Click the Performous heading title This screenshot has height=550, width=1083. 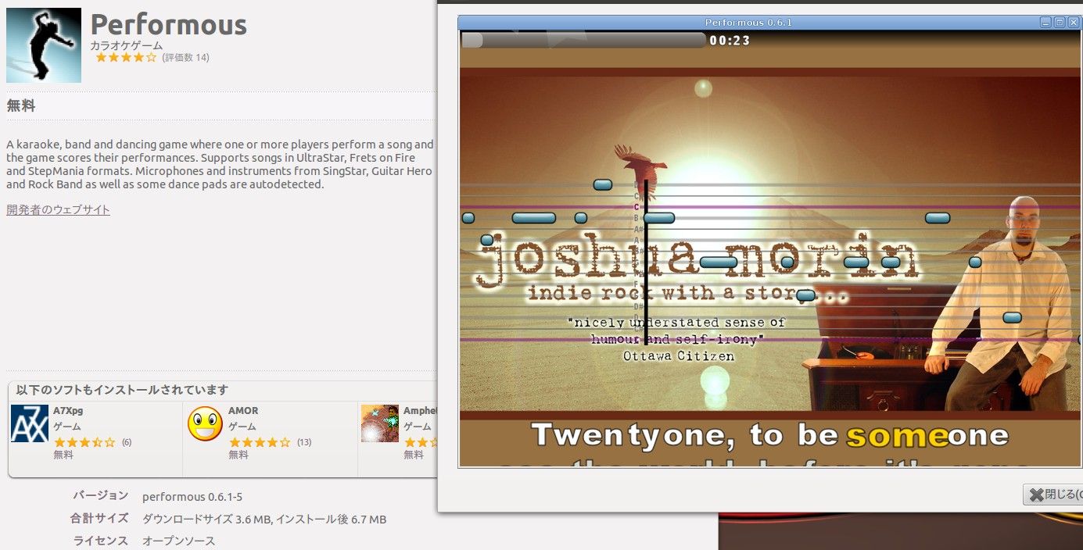pyautogui.click(x=169, y=24)
